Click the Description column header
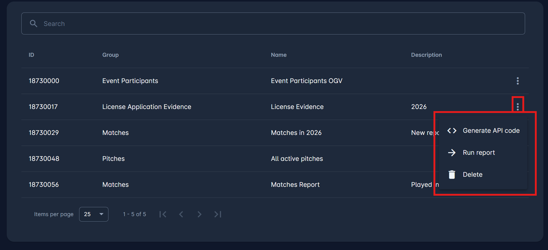548x250 pixels. click(426, 55)
